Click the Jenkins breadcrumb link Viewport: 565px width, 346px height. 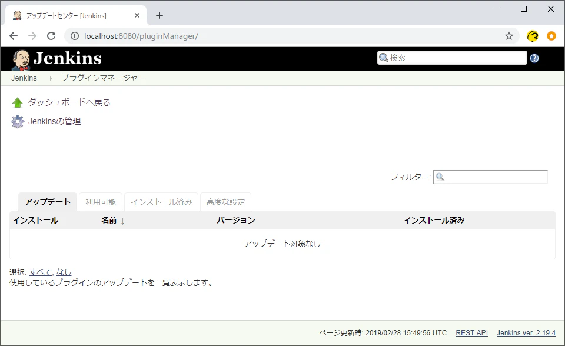24,78
